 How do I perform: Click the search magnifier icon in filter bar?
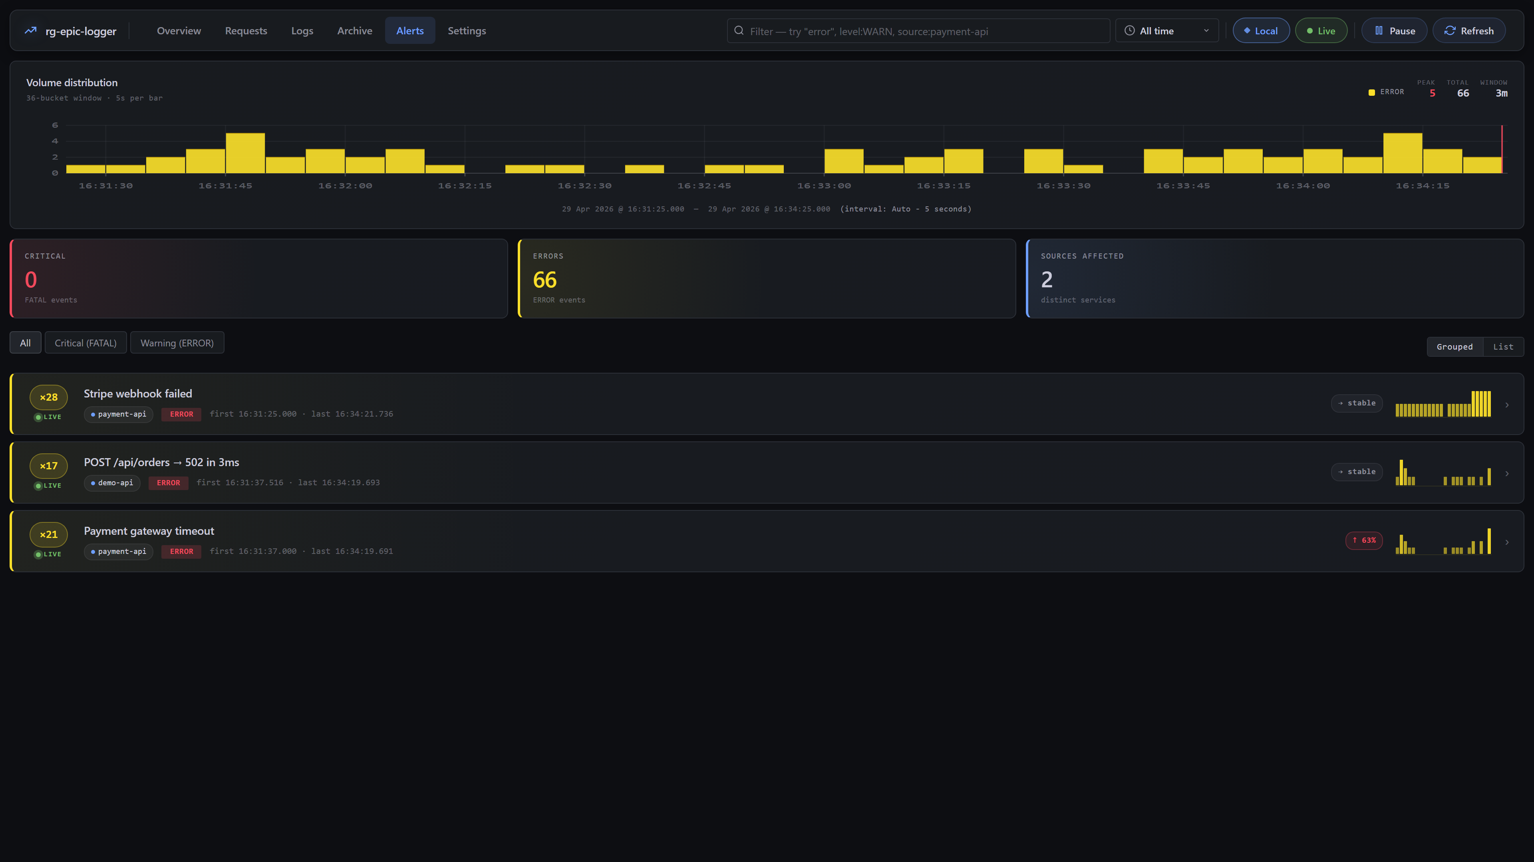(x=739, y=30)
